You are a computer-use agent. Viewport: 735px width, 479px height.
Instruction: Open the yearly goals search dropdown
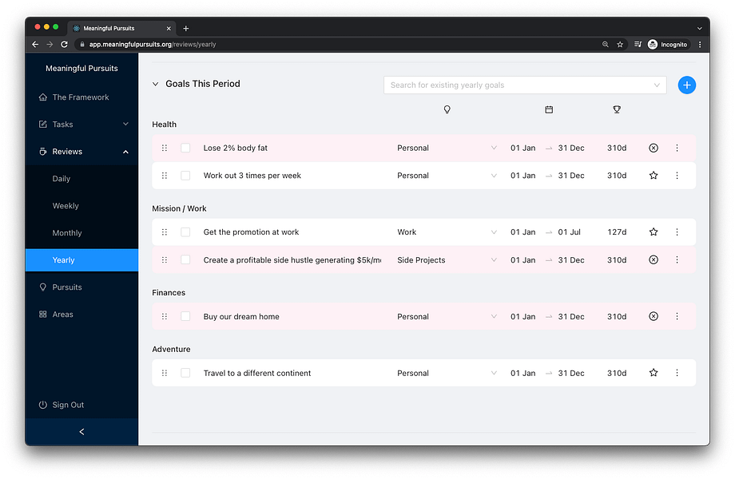[x=525, y=85]
